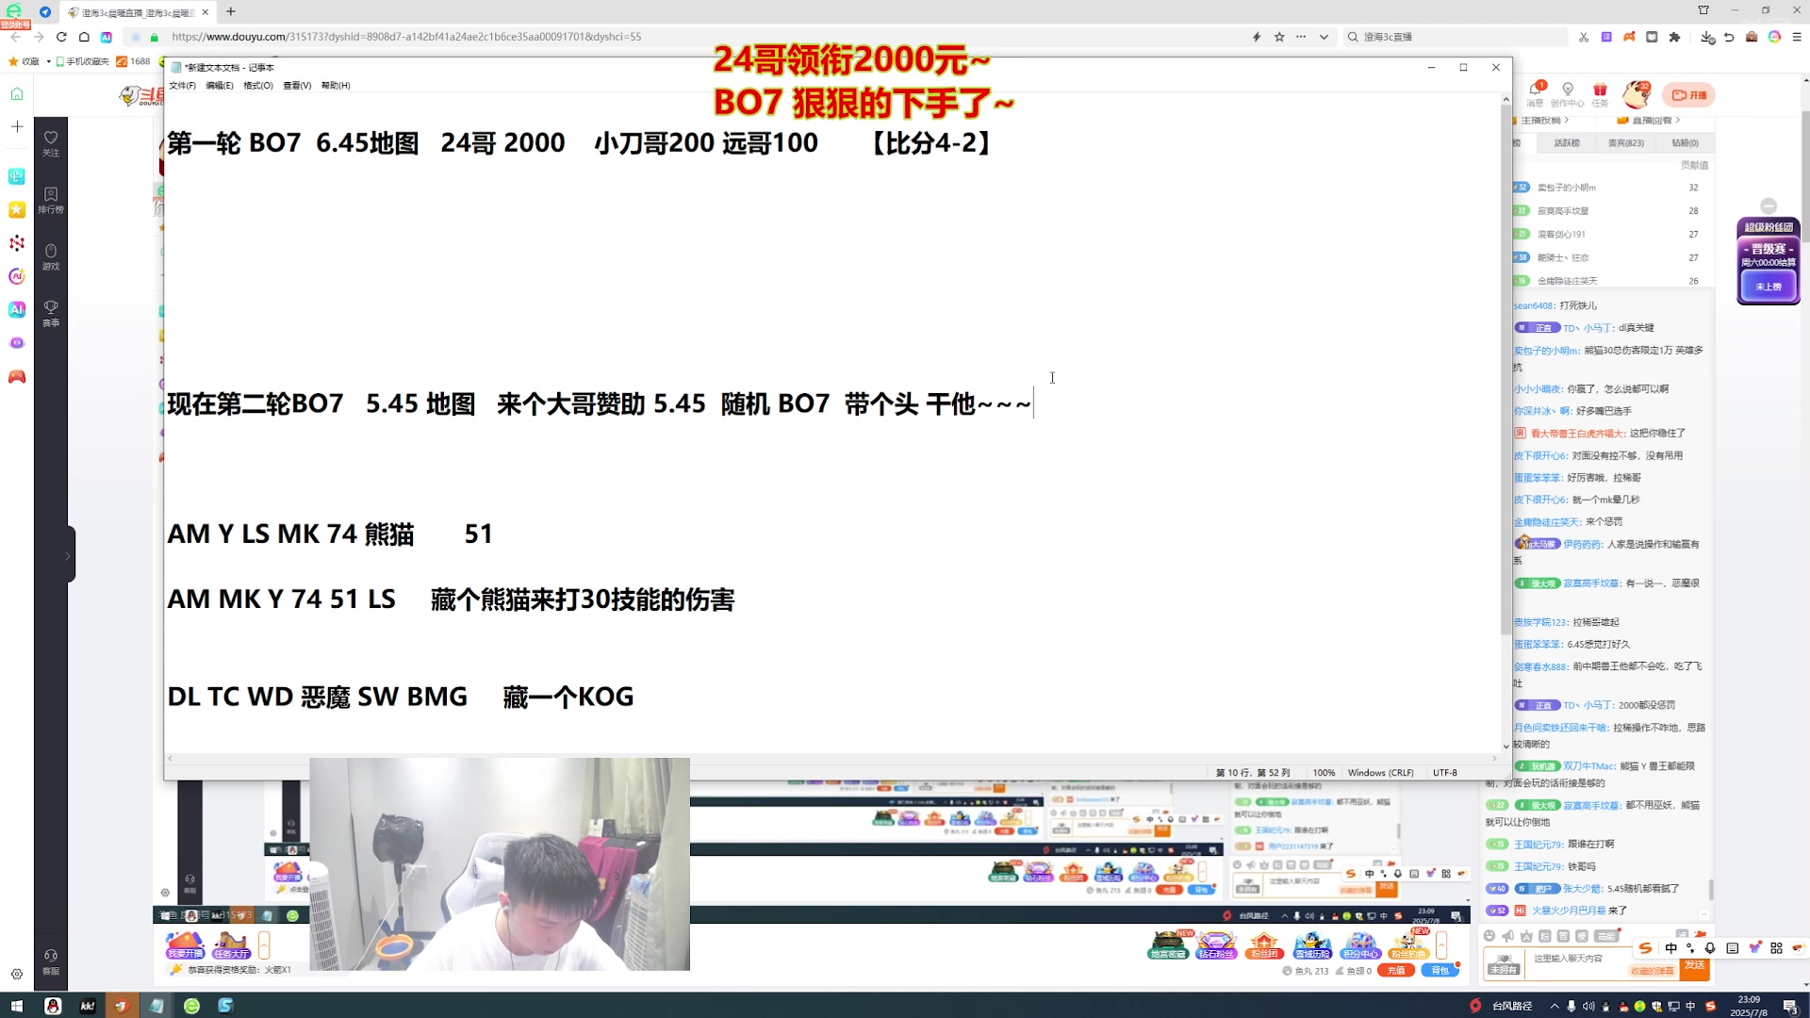The image size is (1810, 1018).
Task: Click the taskbar volume icon
Action: pos(1588,1006)
